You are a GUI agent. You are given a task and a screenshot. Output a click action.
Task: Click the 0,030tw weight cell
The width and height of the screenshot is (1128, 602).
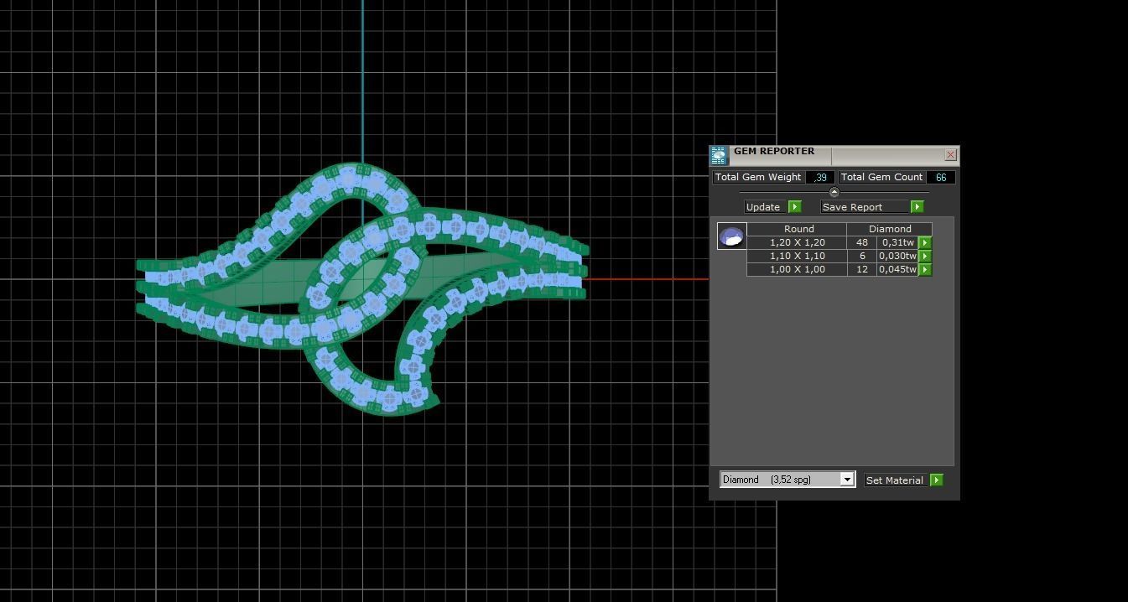tap(897, 256)
